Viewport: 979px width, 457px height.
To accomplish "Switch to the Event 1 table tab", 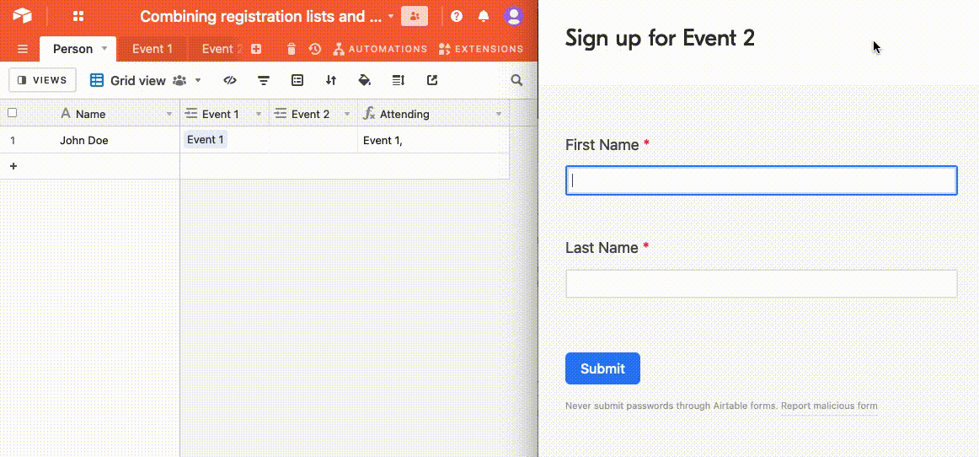I will [x=152, y=49].
